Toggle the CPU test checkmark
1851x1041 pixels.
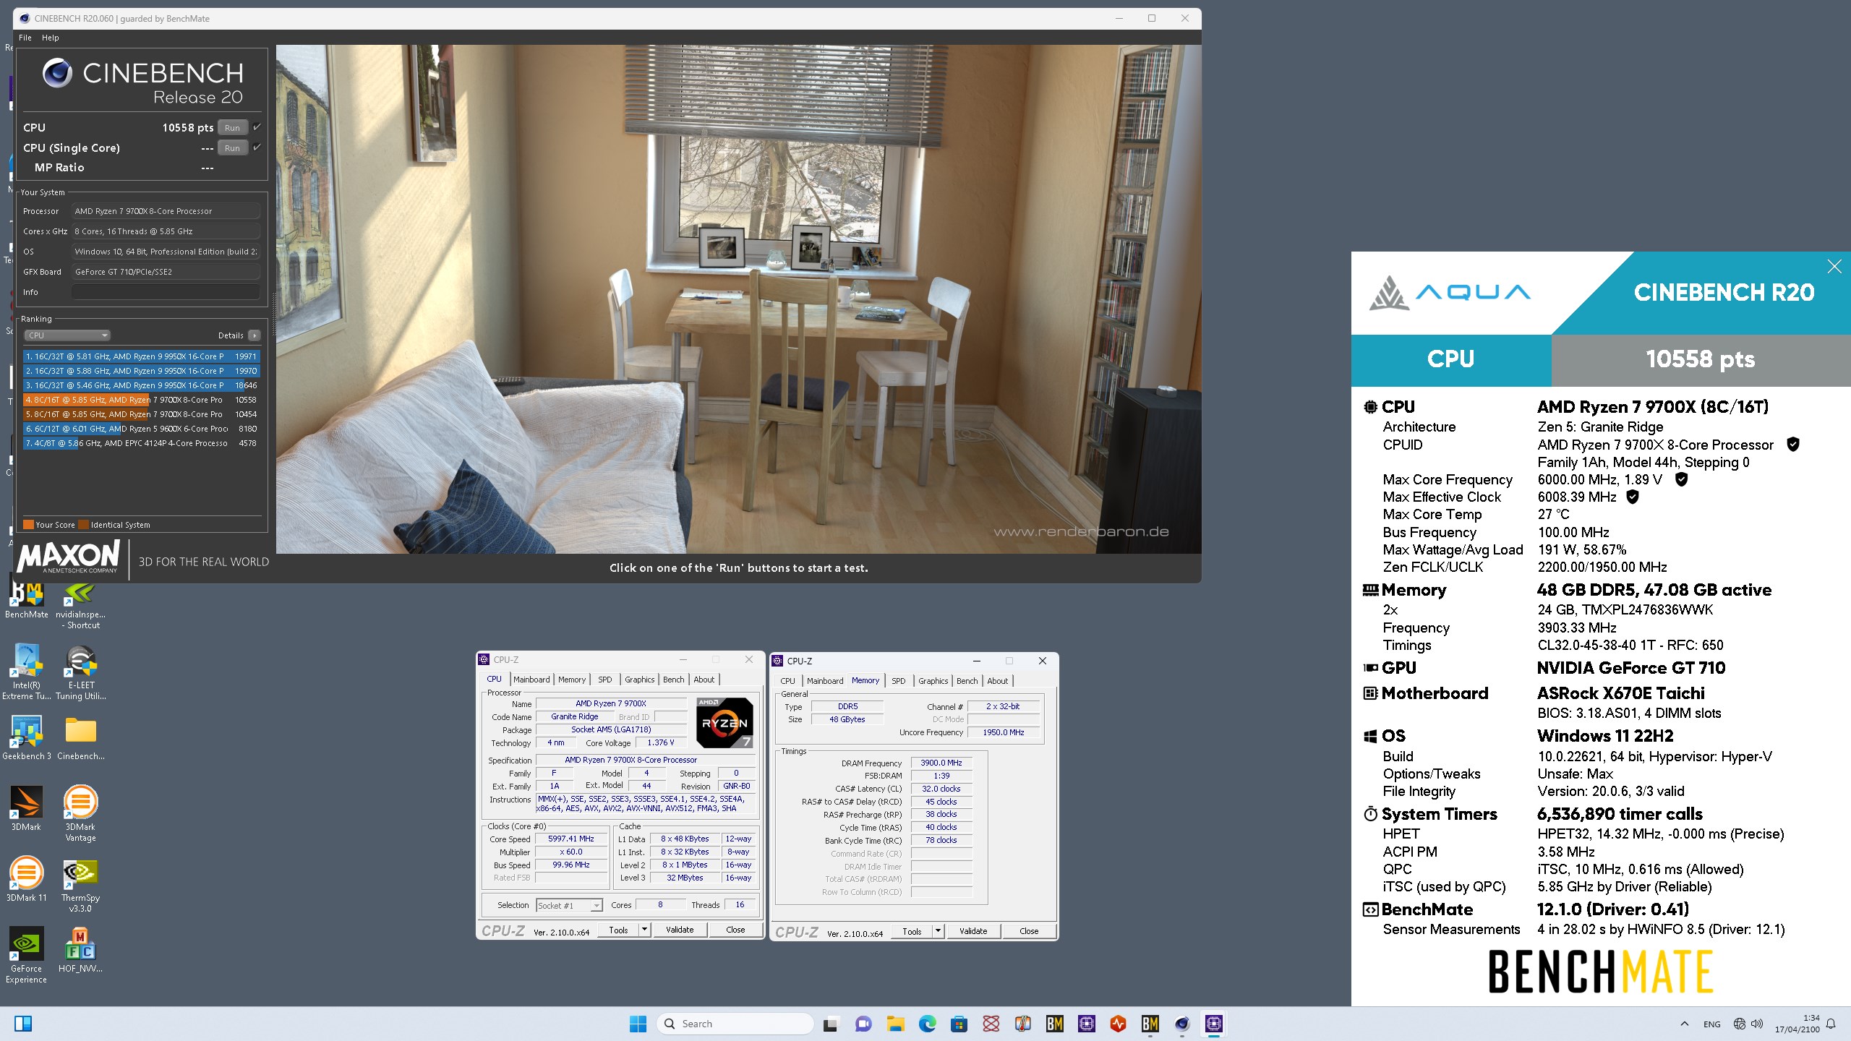point(257,127)
